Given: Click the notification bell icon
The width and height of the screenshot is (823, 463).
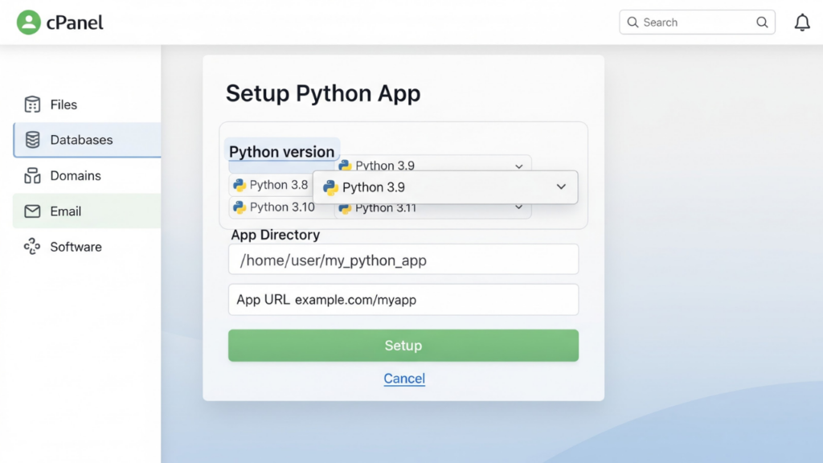Looking at the screenshot, I should (802, 22).
